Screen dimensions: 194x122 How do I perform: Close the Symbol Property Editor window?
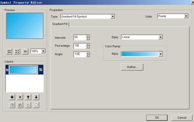pyautogui.click(x=193, y=3)
